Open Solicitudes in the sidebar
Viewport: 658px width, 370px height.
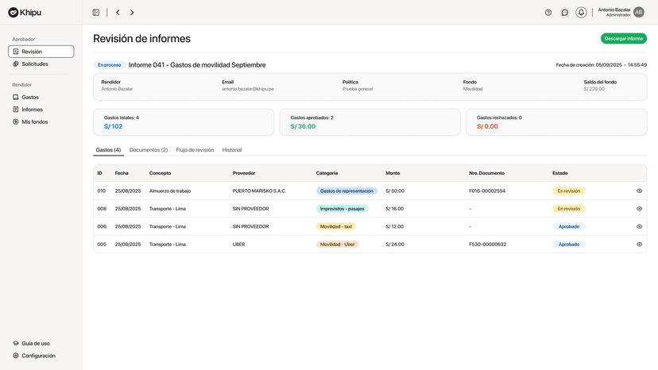35,64
